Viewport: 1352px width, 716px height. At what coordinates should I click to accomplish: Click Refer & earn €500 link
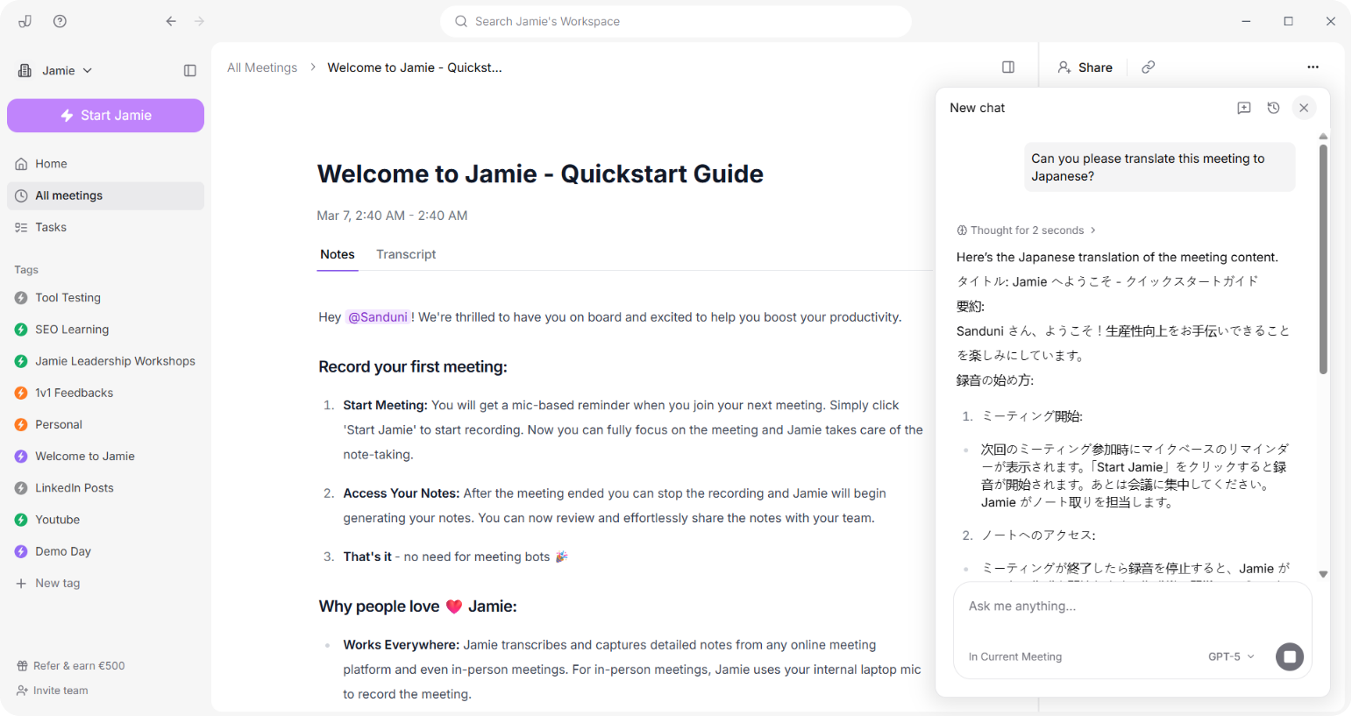tap(70, 666)
